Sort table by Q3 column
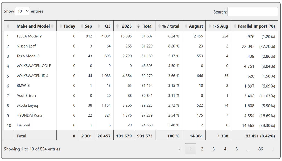The image size is (282, 161). coord(104,26)
